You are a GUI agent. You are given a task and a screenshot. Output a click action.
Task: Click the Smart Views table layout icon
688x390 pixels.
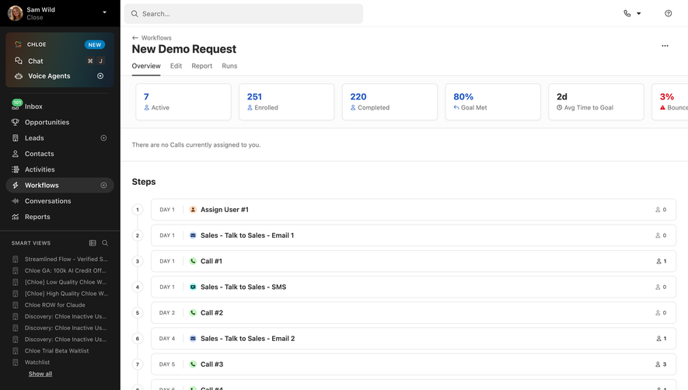coord(93,243)
